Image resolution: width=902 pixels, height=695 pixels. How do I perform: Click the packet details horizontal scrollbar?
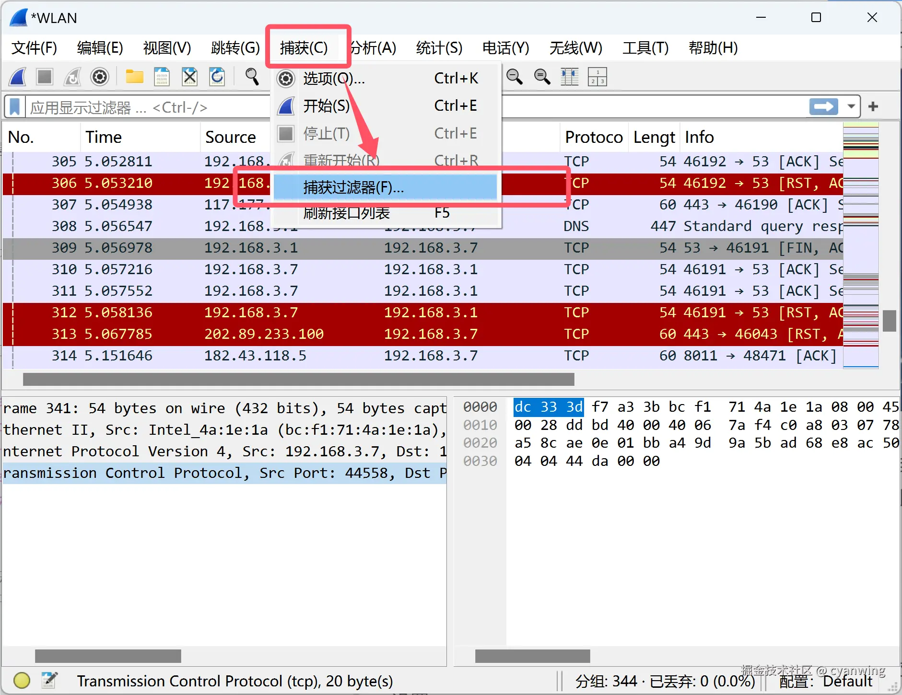pos(108,656)
